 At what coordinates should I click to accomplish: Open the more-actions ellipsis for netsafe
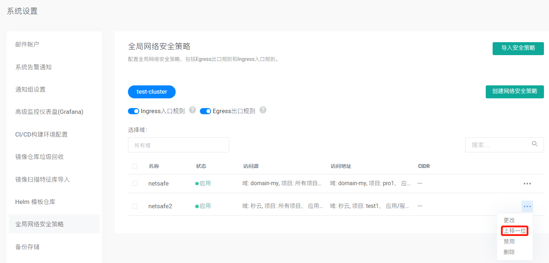pos(527,184)
